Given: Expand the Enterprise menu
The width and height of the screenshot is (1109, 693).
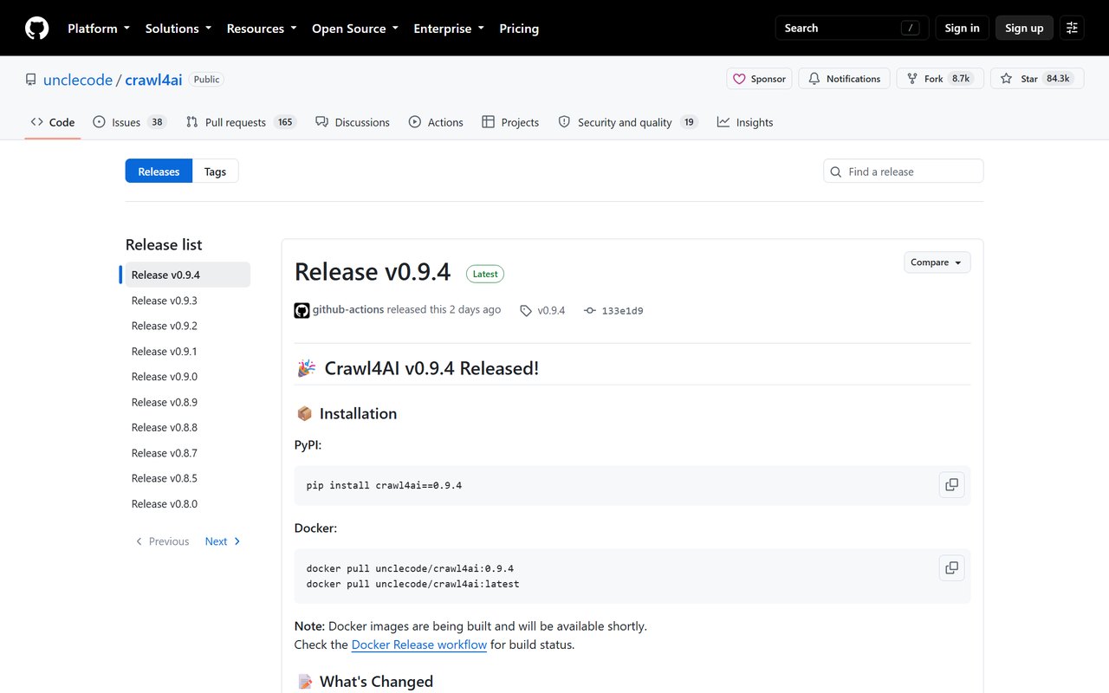Looking at the screenshot, I should click(449, 29).
